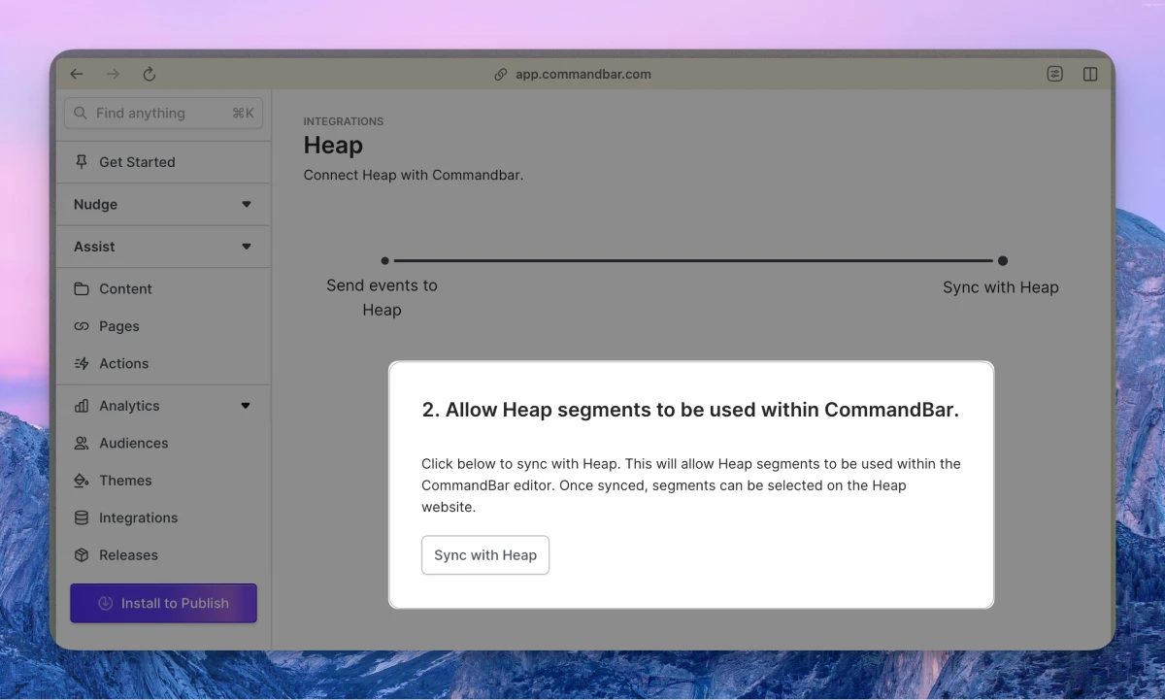The height and width of the screenshot is (700, 1165).
Task: Click the Install to Publish button
Action: pos(163,603)
